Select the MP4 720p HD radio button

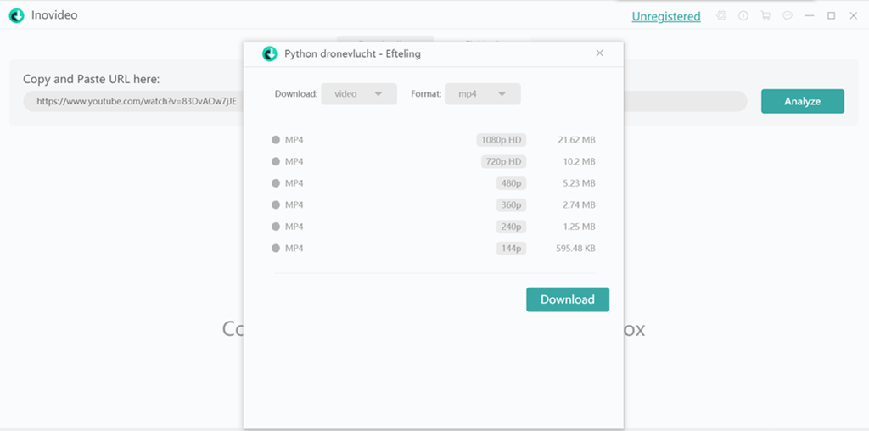click(x=276, y=162)
